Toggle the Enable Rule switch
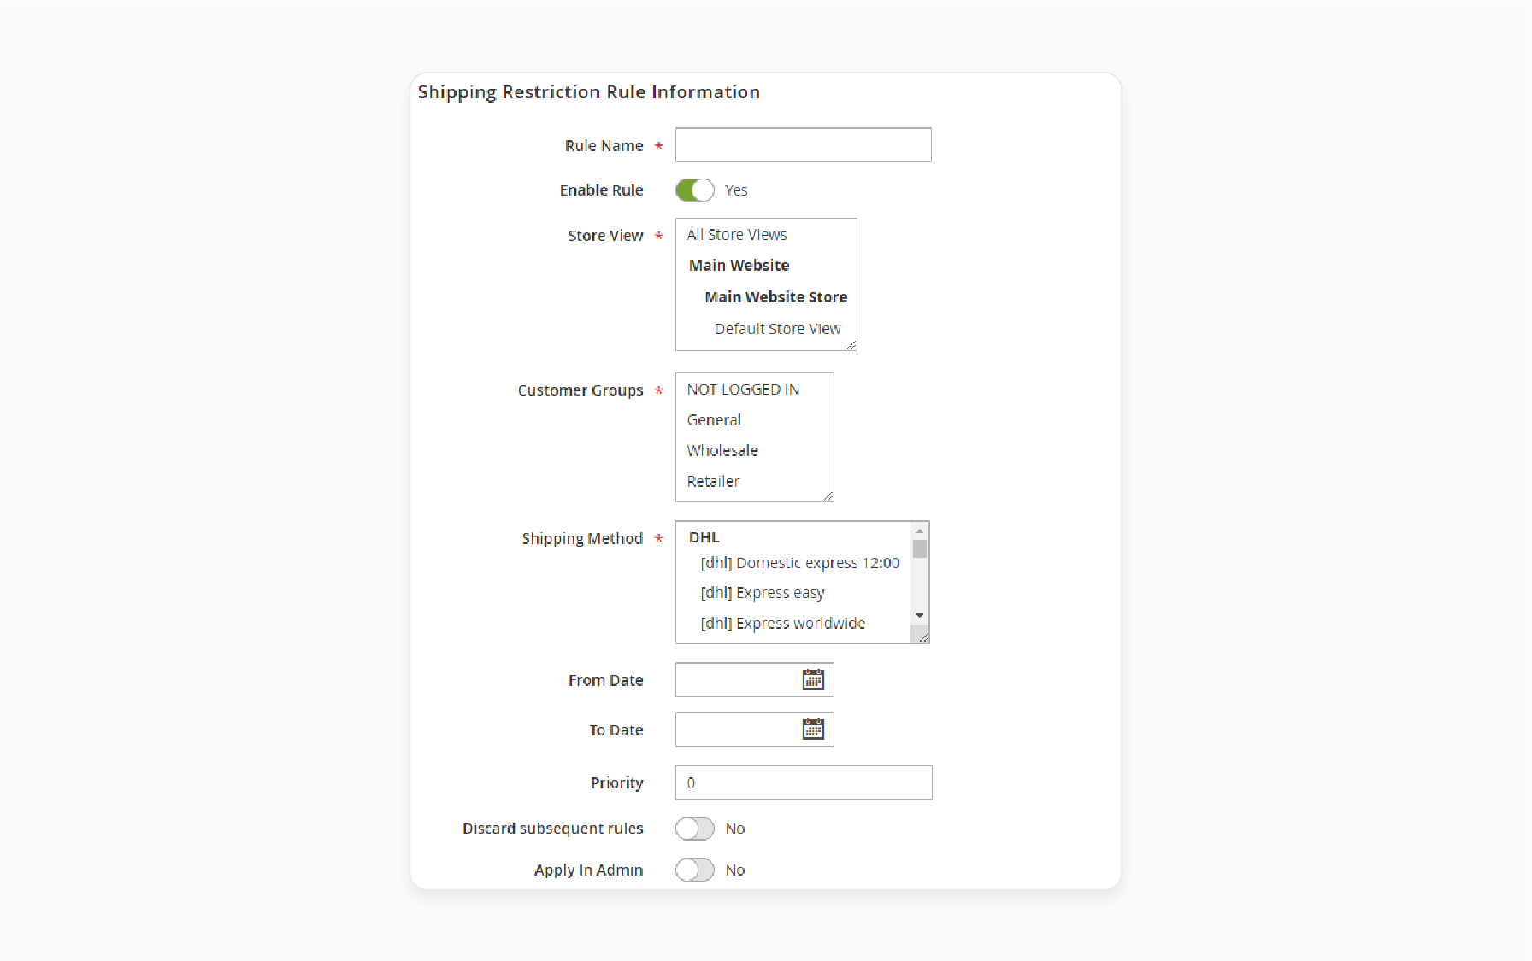The image size is (1532, 961). [694, 190]
